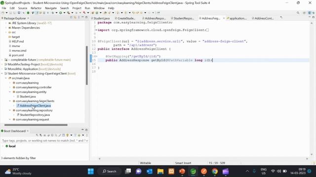Open the Windows Start menu
This screenshot has height=177, width=316.
[x=91, y=172]
